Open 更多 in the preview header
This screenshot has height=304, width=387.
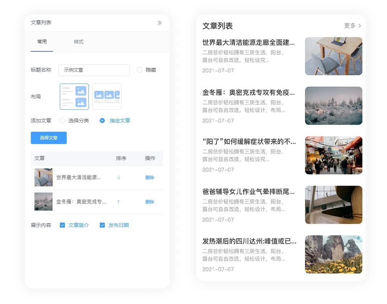pos(350,26)
